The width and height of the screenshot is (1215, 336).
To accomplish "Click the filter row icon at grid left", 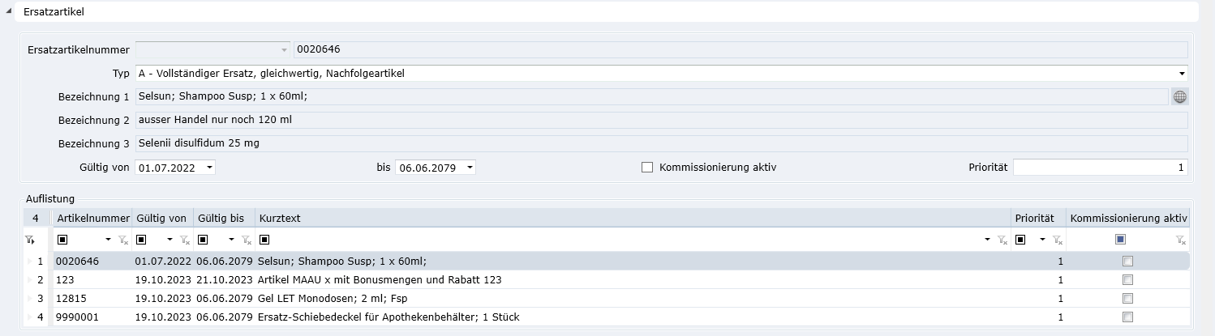I will pos(30,240).
